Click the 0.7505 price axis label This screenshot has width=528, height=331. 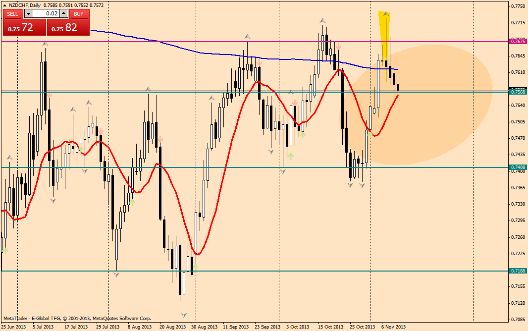[x=518, y=122]
